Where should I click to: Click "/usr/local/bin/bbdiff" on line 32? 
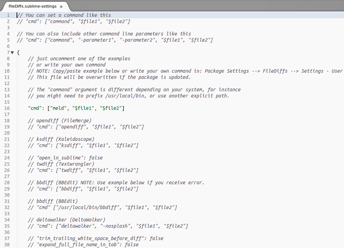88,207
